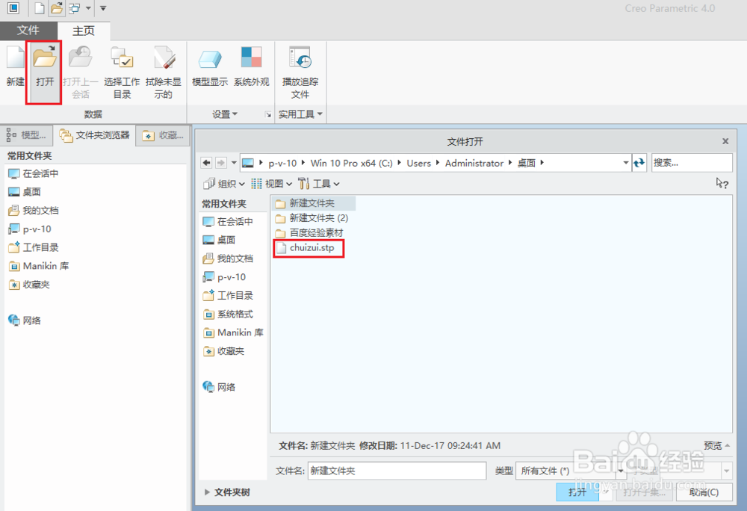The width and height of the screenshot is (747, 511).
Task: Select Manikin 库 in dialog common folders
Action: (233, 332)
